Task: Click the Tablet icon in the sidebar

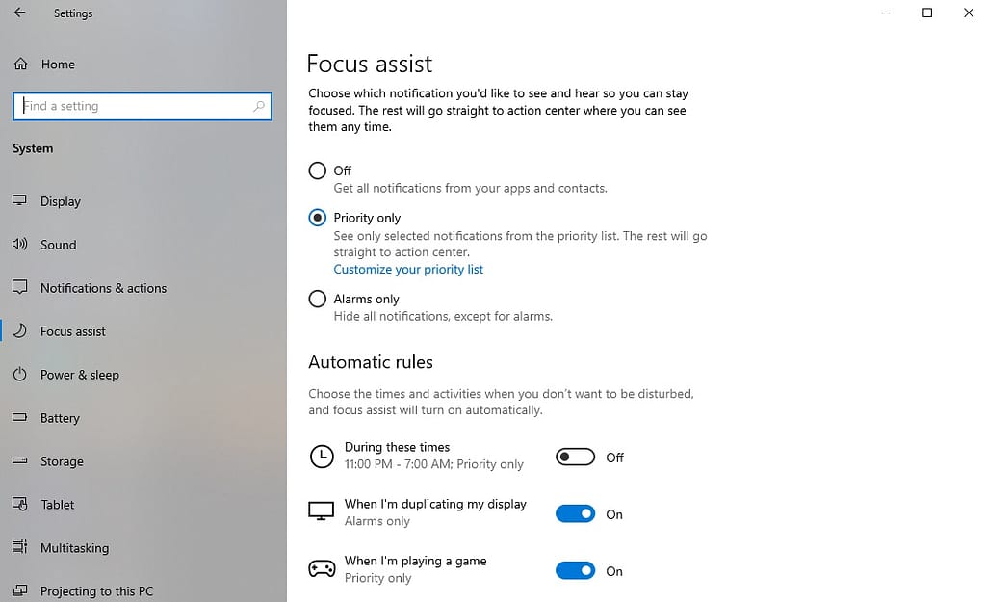Action: (20, 505)
